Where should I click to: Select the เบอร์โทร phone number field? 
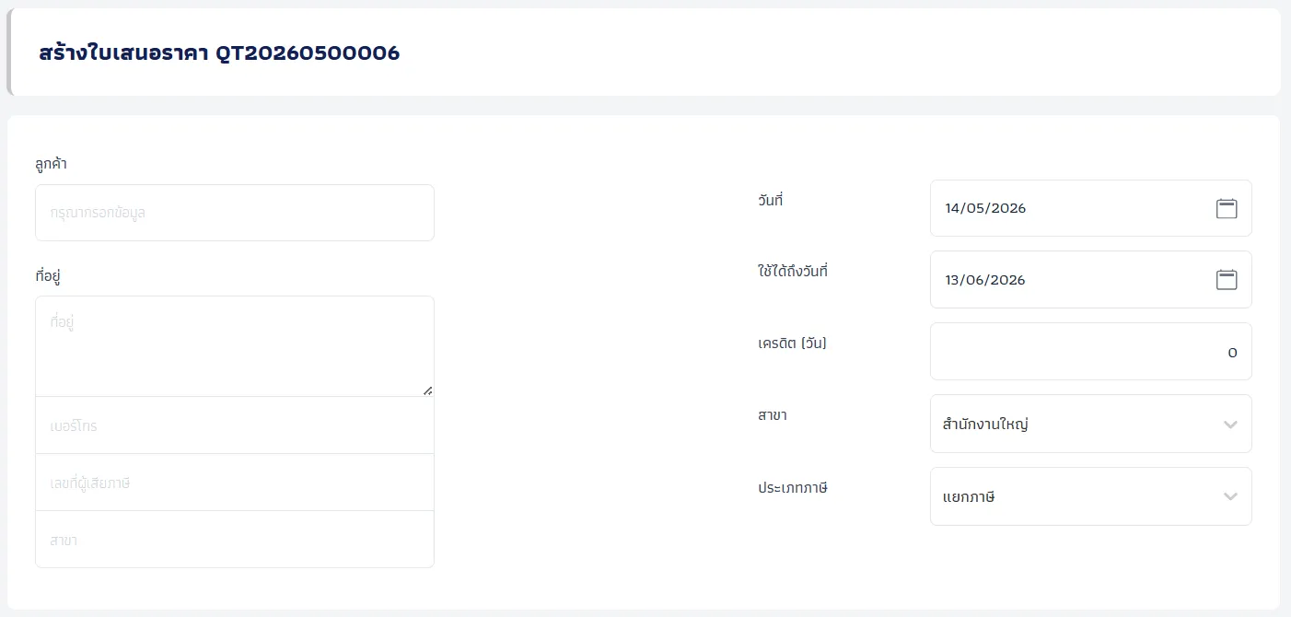coord(235,425)
